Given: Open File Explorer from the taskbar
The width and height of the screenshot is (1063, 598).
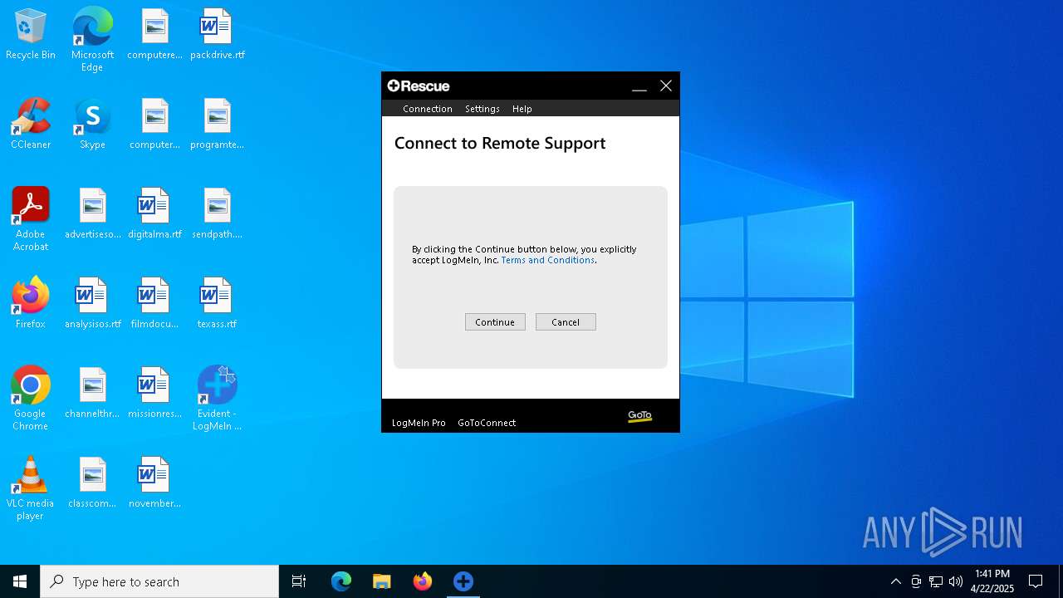Looking at the screenshot, I should pos(382,581).
